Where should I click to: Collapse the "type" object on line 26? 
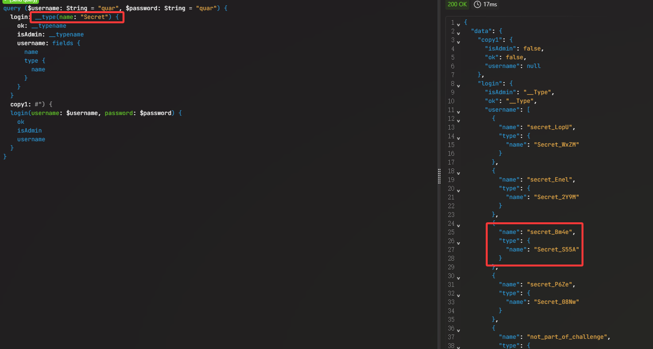[458, 243]
